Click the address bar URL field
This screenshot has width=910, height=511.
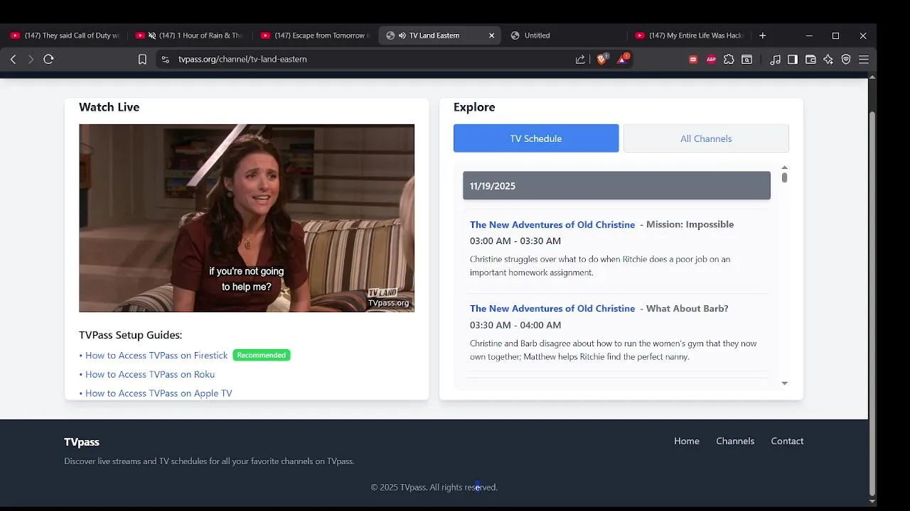[x=370, y=60]
